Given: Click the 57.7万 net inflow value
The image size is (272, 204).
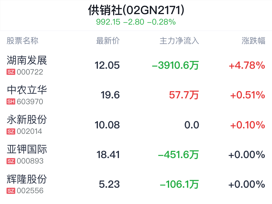Looking at the screenshot, I should point(184,95).
